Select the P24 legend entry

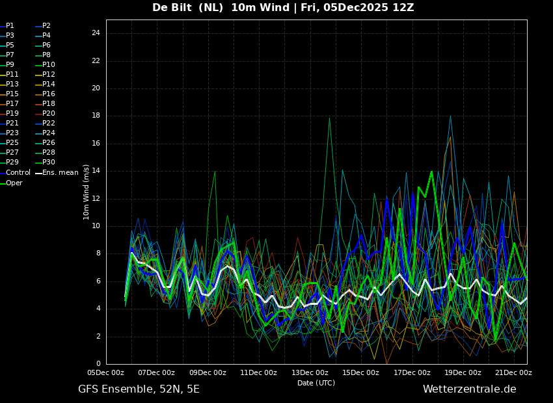(49, 133)
